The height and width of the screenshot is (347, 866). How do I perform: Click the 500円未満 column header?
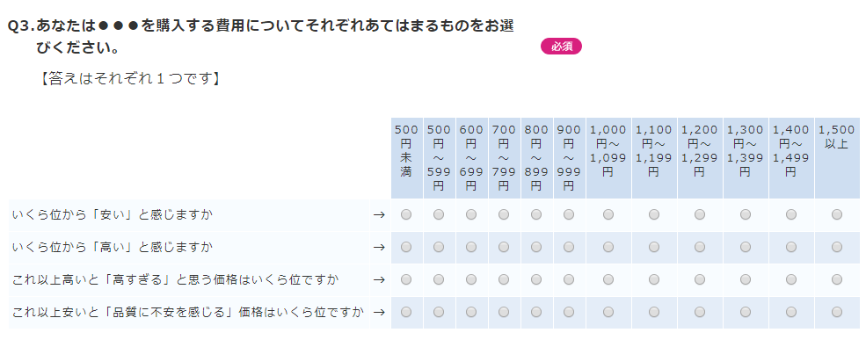[x=406, y=158]
